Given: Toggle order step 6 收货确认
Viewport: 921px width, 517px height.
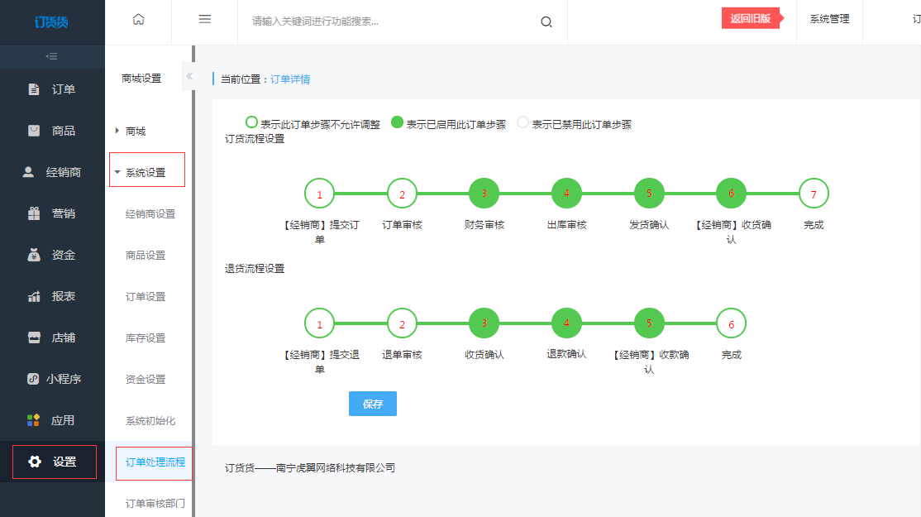Looking at the screenshot, I should [732, 194].
